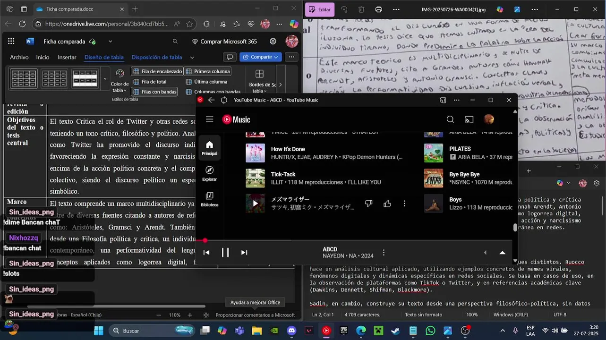This screenshot has height=340, width=606.
Task: Select the first table style thumbnail
Action: click(x=24, y=78)
